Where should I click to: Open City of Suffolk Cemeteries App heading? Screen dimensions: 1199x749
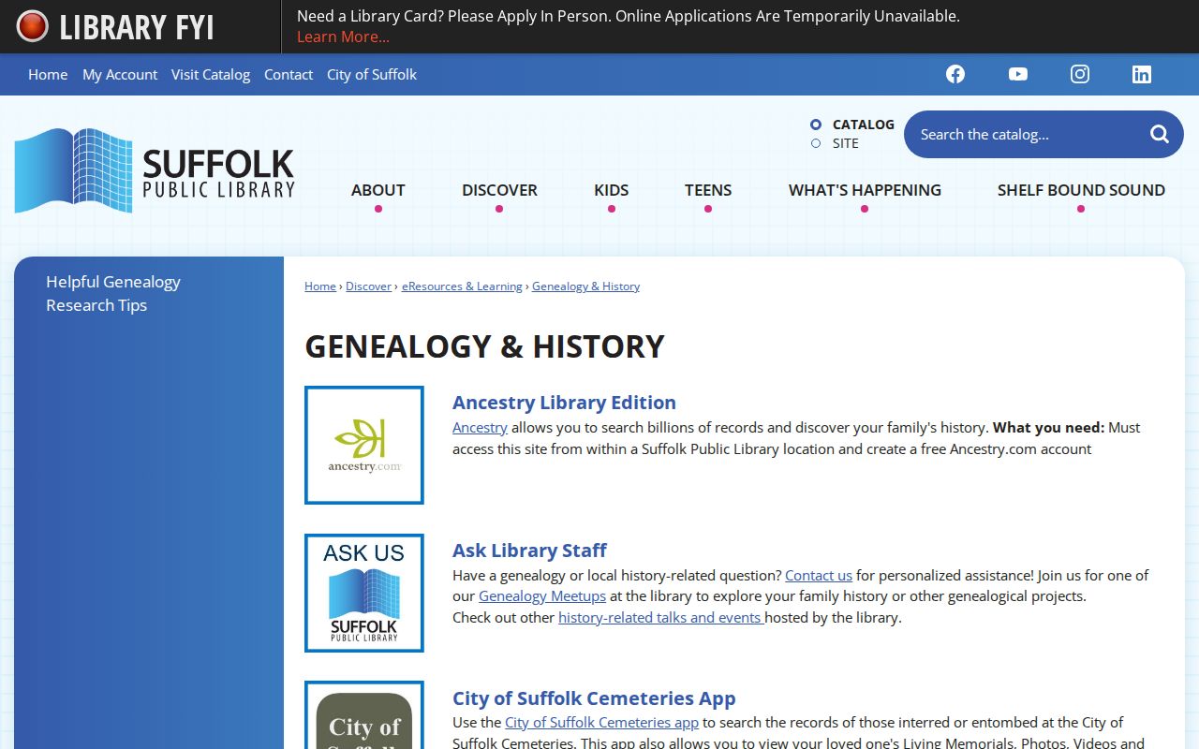[x=594, y=698]
